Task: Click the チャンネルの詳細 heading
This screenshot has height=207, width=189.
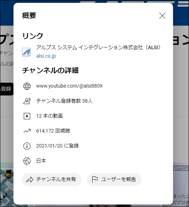Action: click(50, 70)
